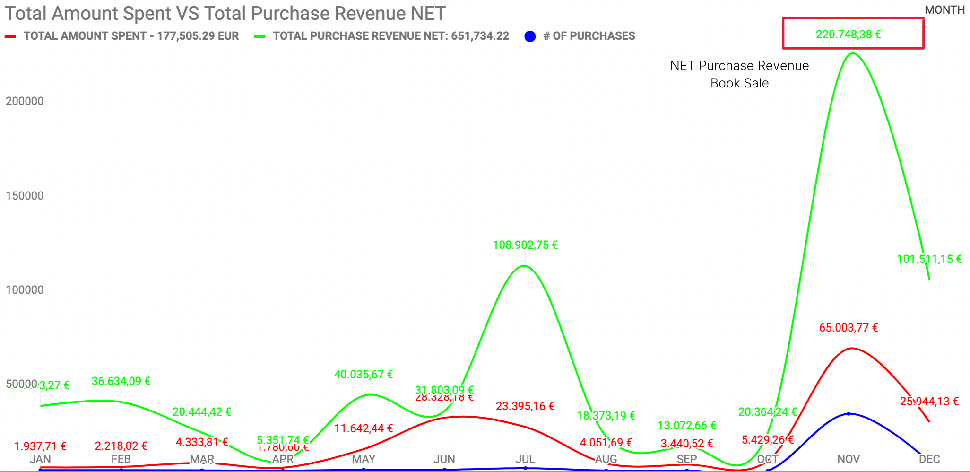
Task: Click the NOV month on the x-axis
Action: 848,459
